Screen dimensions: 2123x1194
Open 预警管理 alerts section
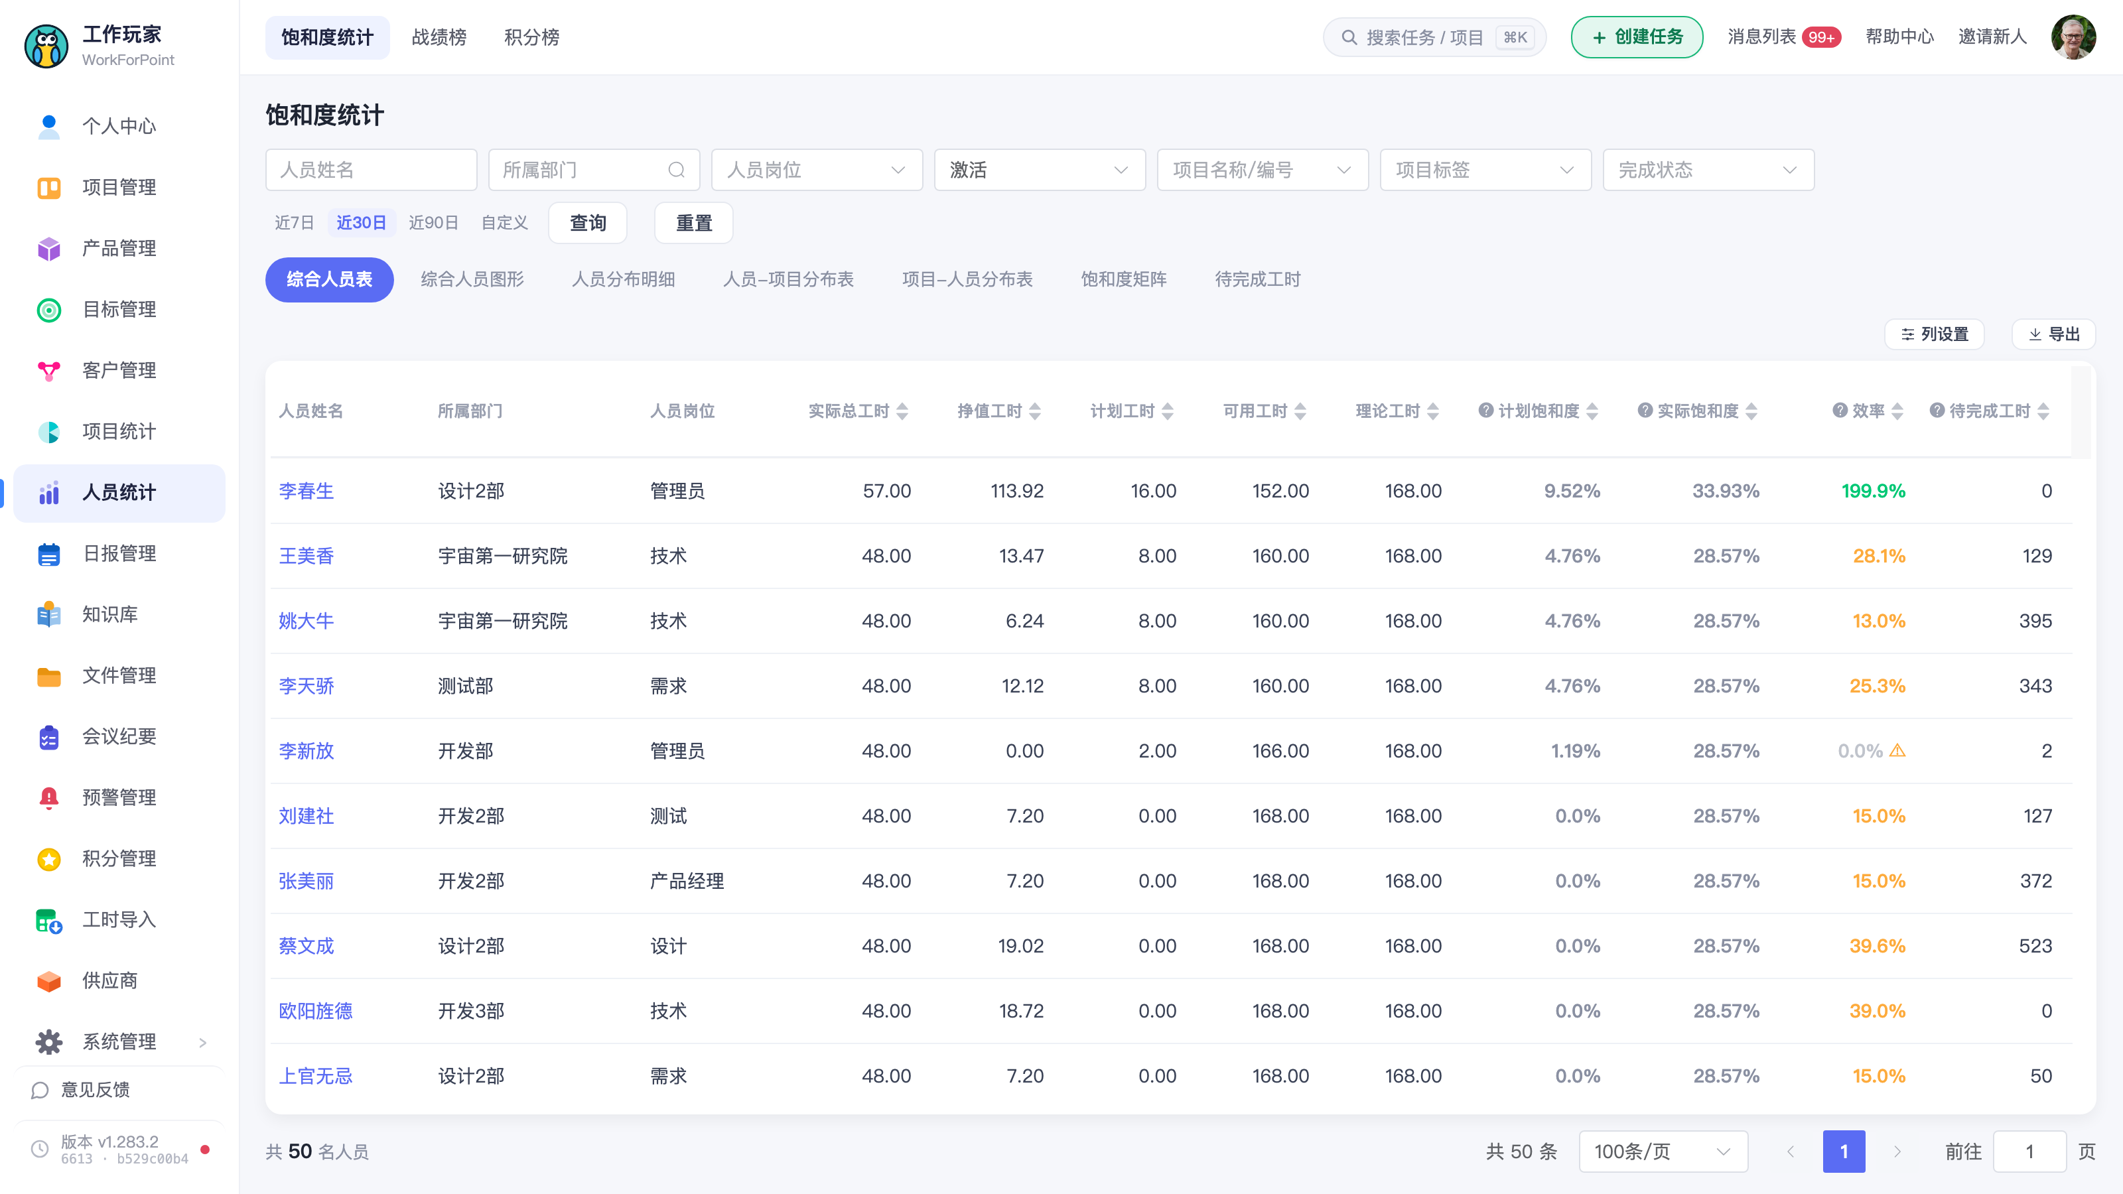[119, 797]
